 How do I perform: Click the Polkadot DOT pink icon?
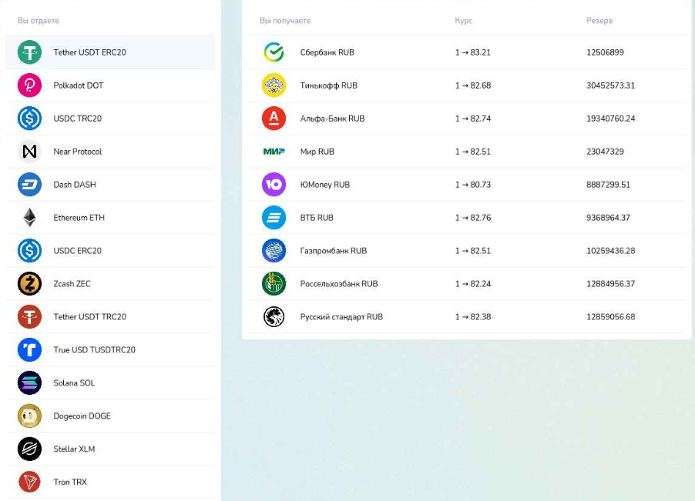(x=30, y=85)
